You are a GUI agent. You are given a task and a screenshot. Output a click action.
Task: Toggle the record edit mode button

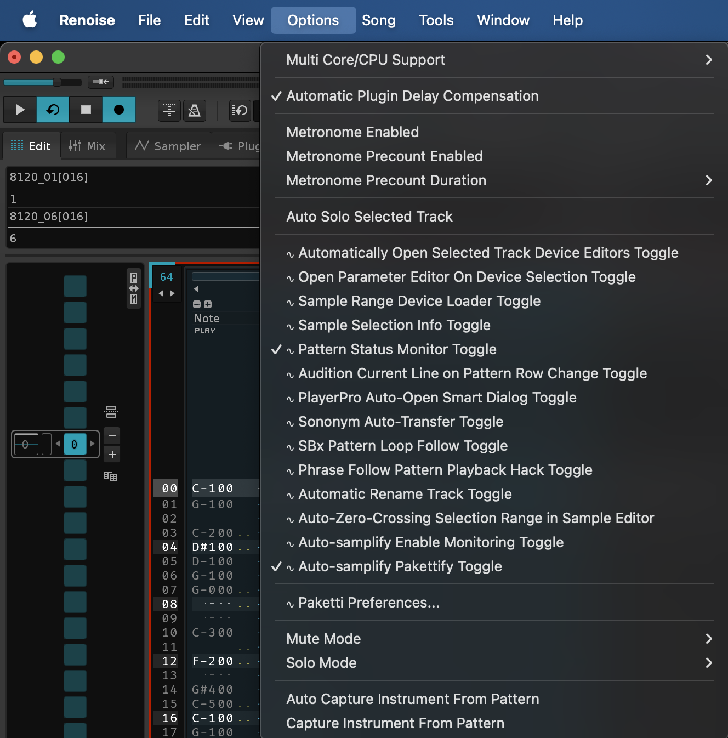coord(118,110)
